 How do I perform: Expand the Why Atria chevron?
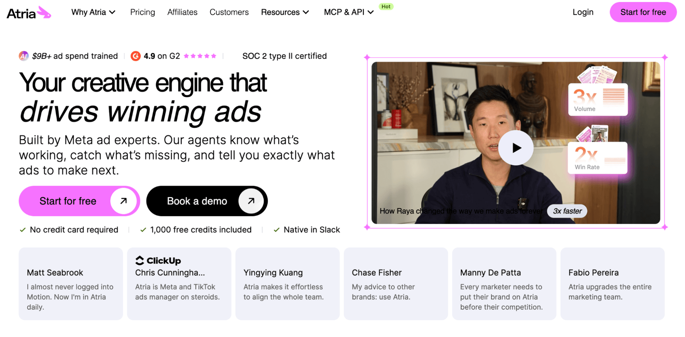(x=112, y=12)
